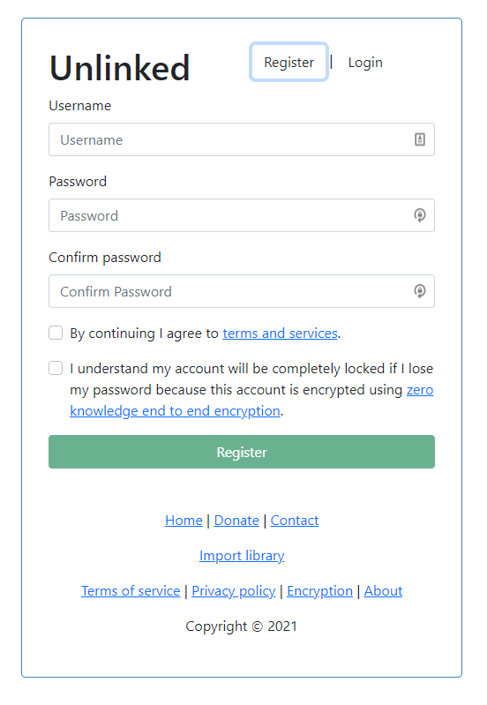
Task: Switch to the Login tab
Action: pos(365,62)
